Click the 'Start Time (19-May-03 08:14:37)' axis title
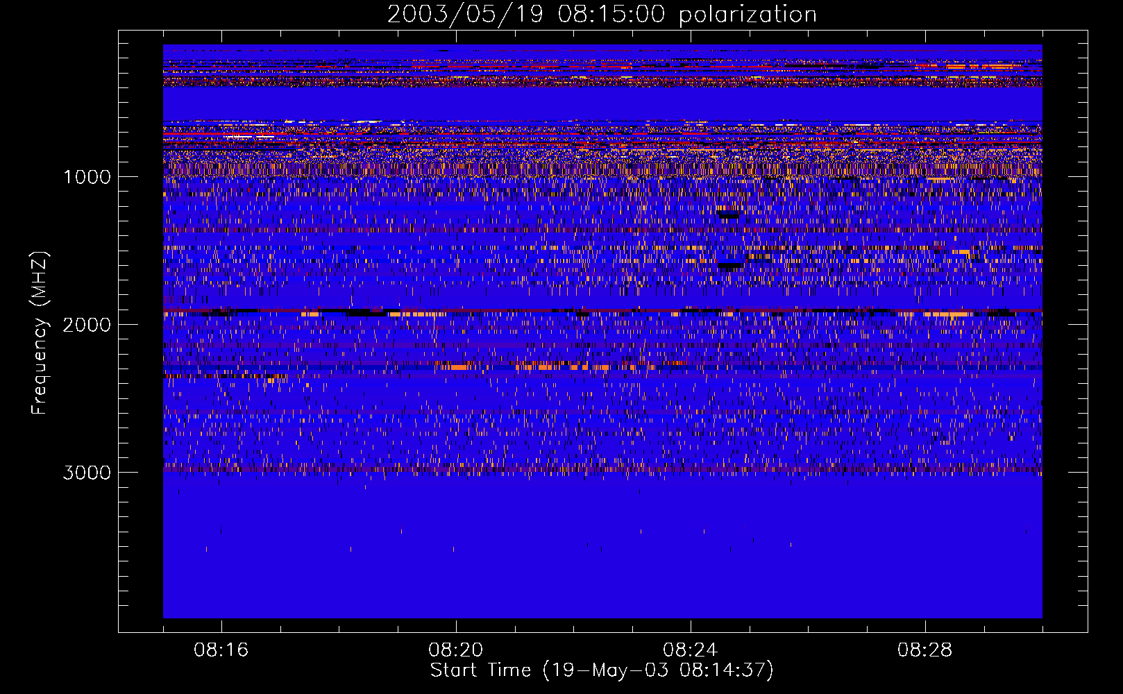1123x694 pixels. click(602, 670)
